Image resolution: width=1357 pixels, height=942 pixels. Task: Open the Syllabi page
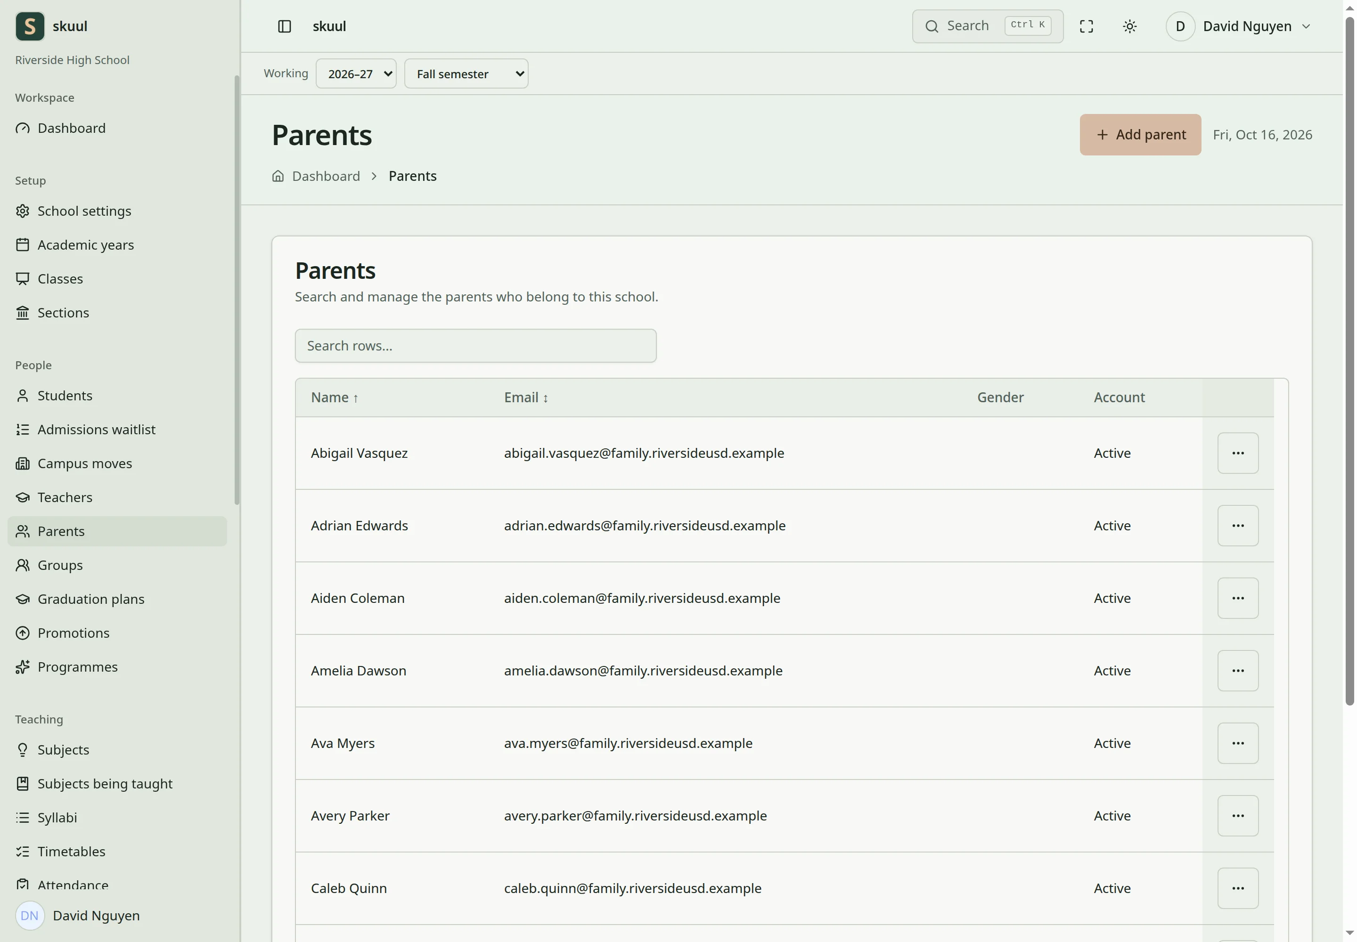tap(117, 818)
